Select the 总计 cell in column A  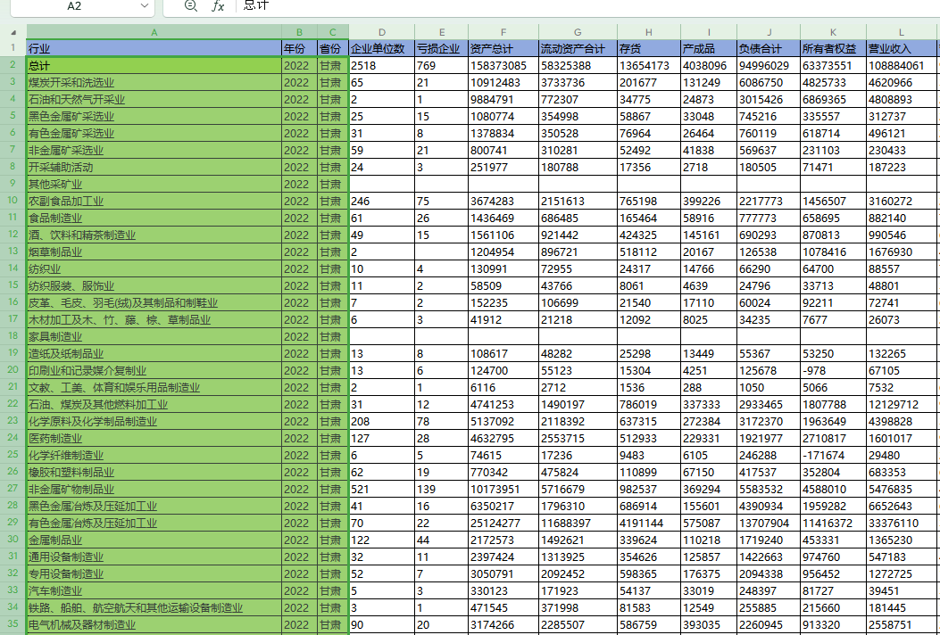coord(154,65)
